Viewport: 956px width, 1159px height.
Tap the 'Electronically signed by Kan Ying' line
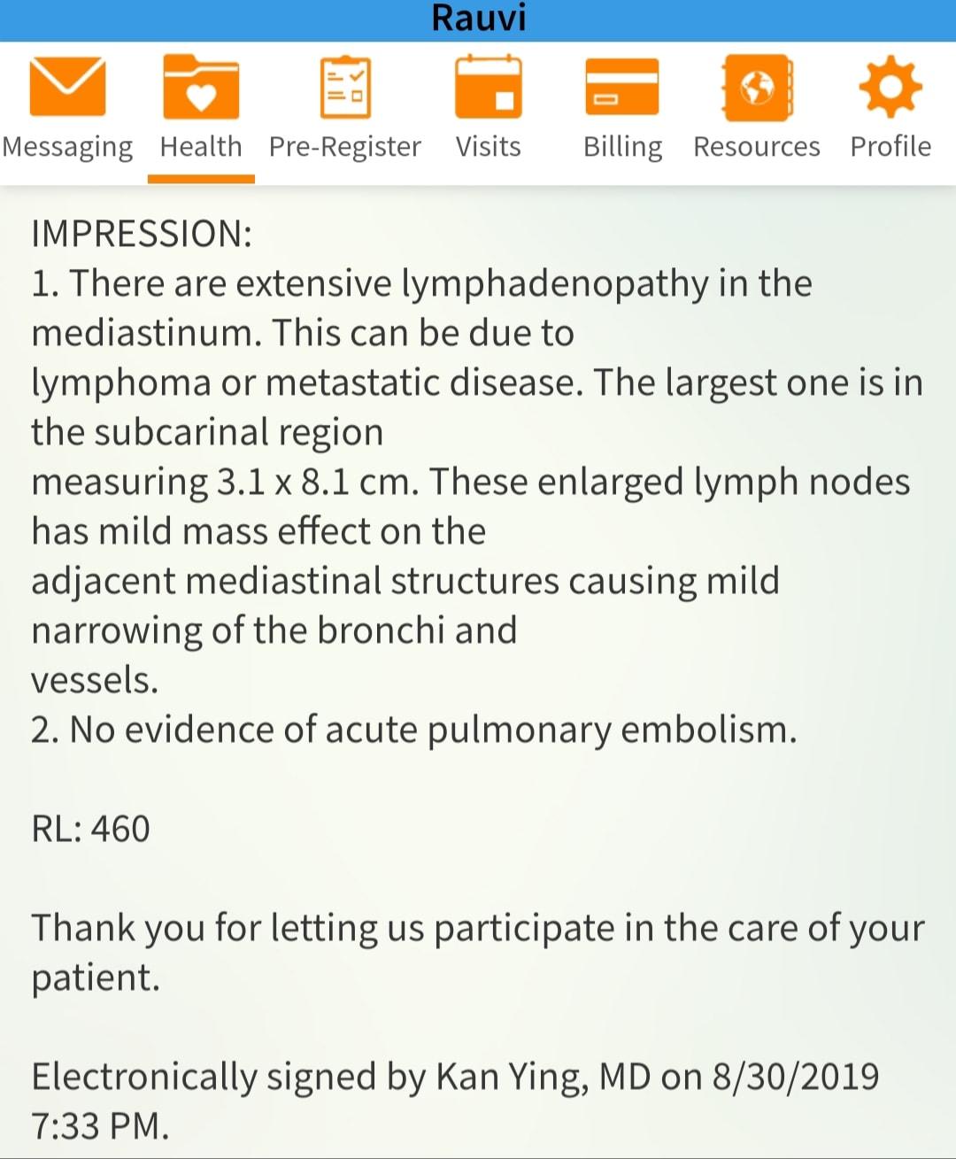[x=455, y=1078]
